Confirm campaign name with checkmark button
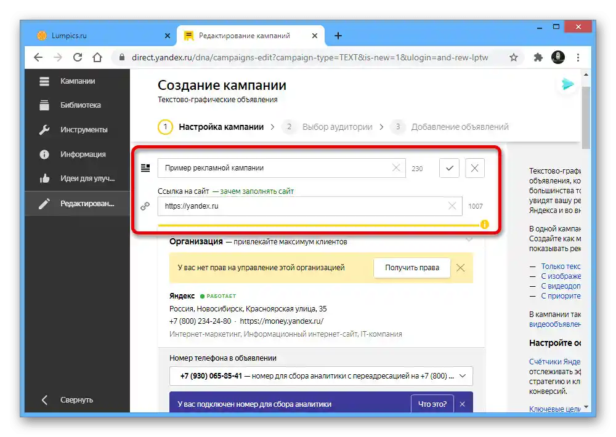 [450, 168]
